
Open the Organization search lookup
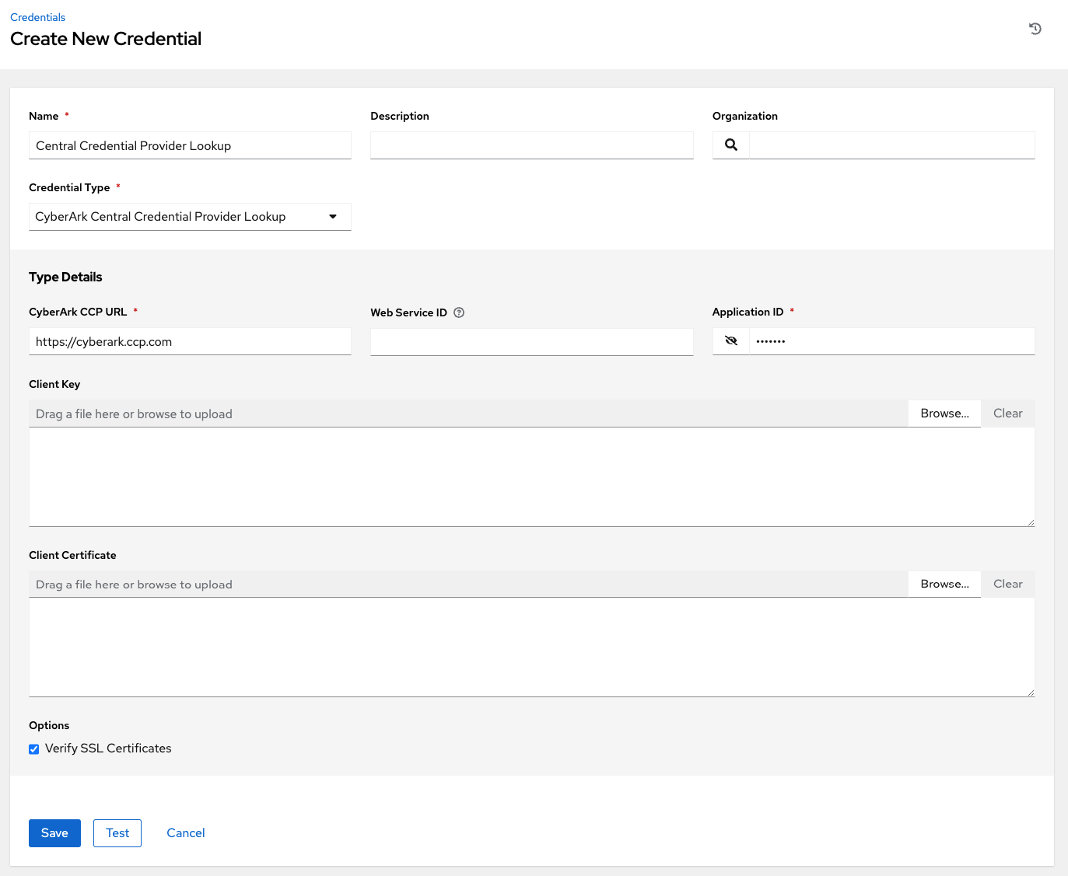coord(730,145)
